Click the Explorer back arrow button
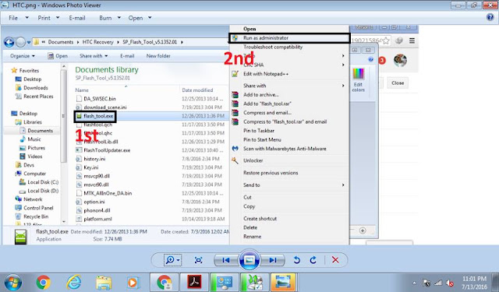This screenshot has width=499, height=292. tap(9, 42)
